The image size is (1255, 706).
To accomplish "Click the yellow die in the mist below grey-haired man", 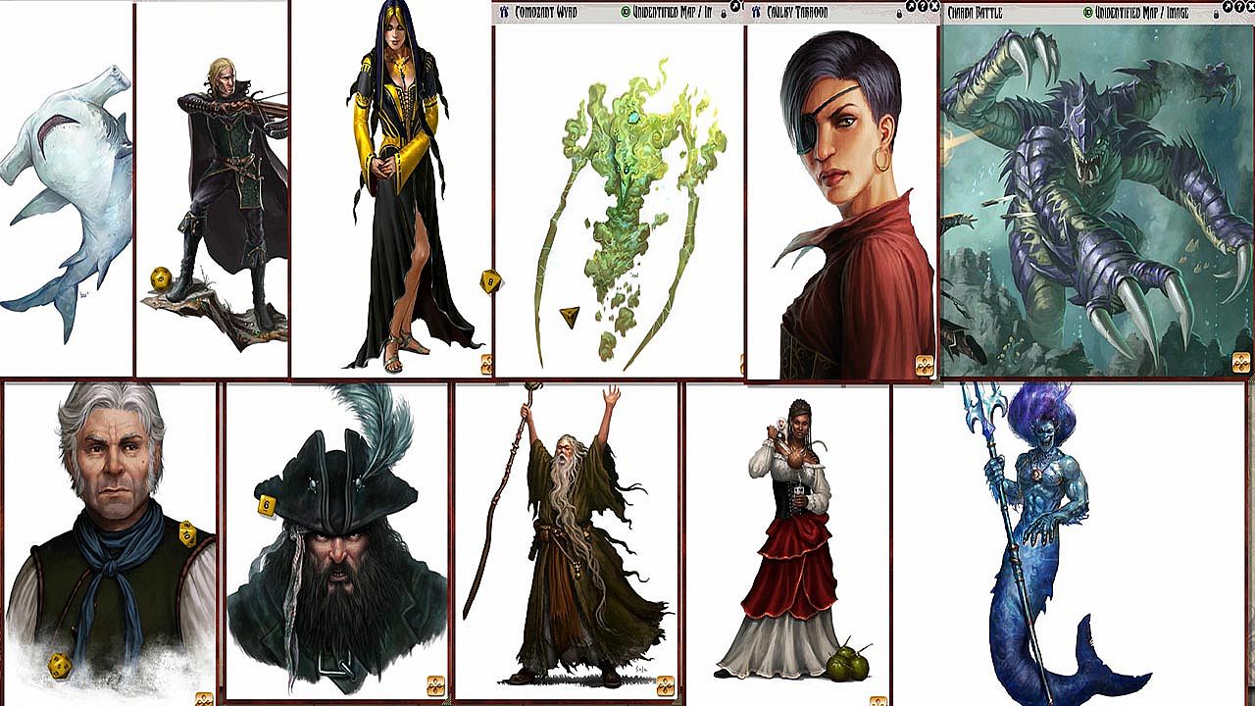I will 60,665.
